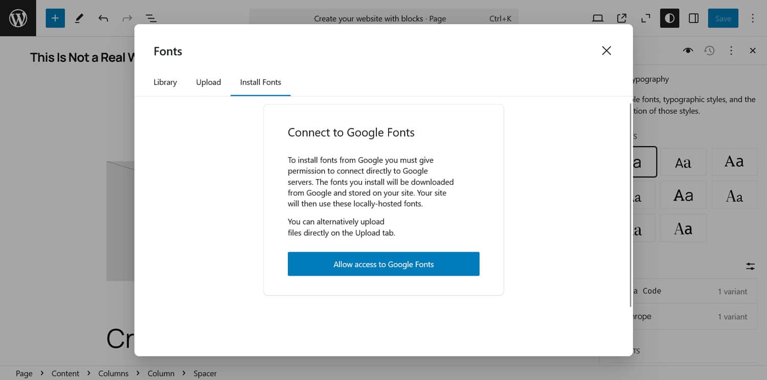Open the Styles panel more actions menu
The height and width of the screenshot is (380, 767).
coord(731,51)
